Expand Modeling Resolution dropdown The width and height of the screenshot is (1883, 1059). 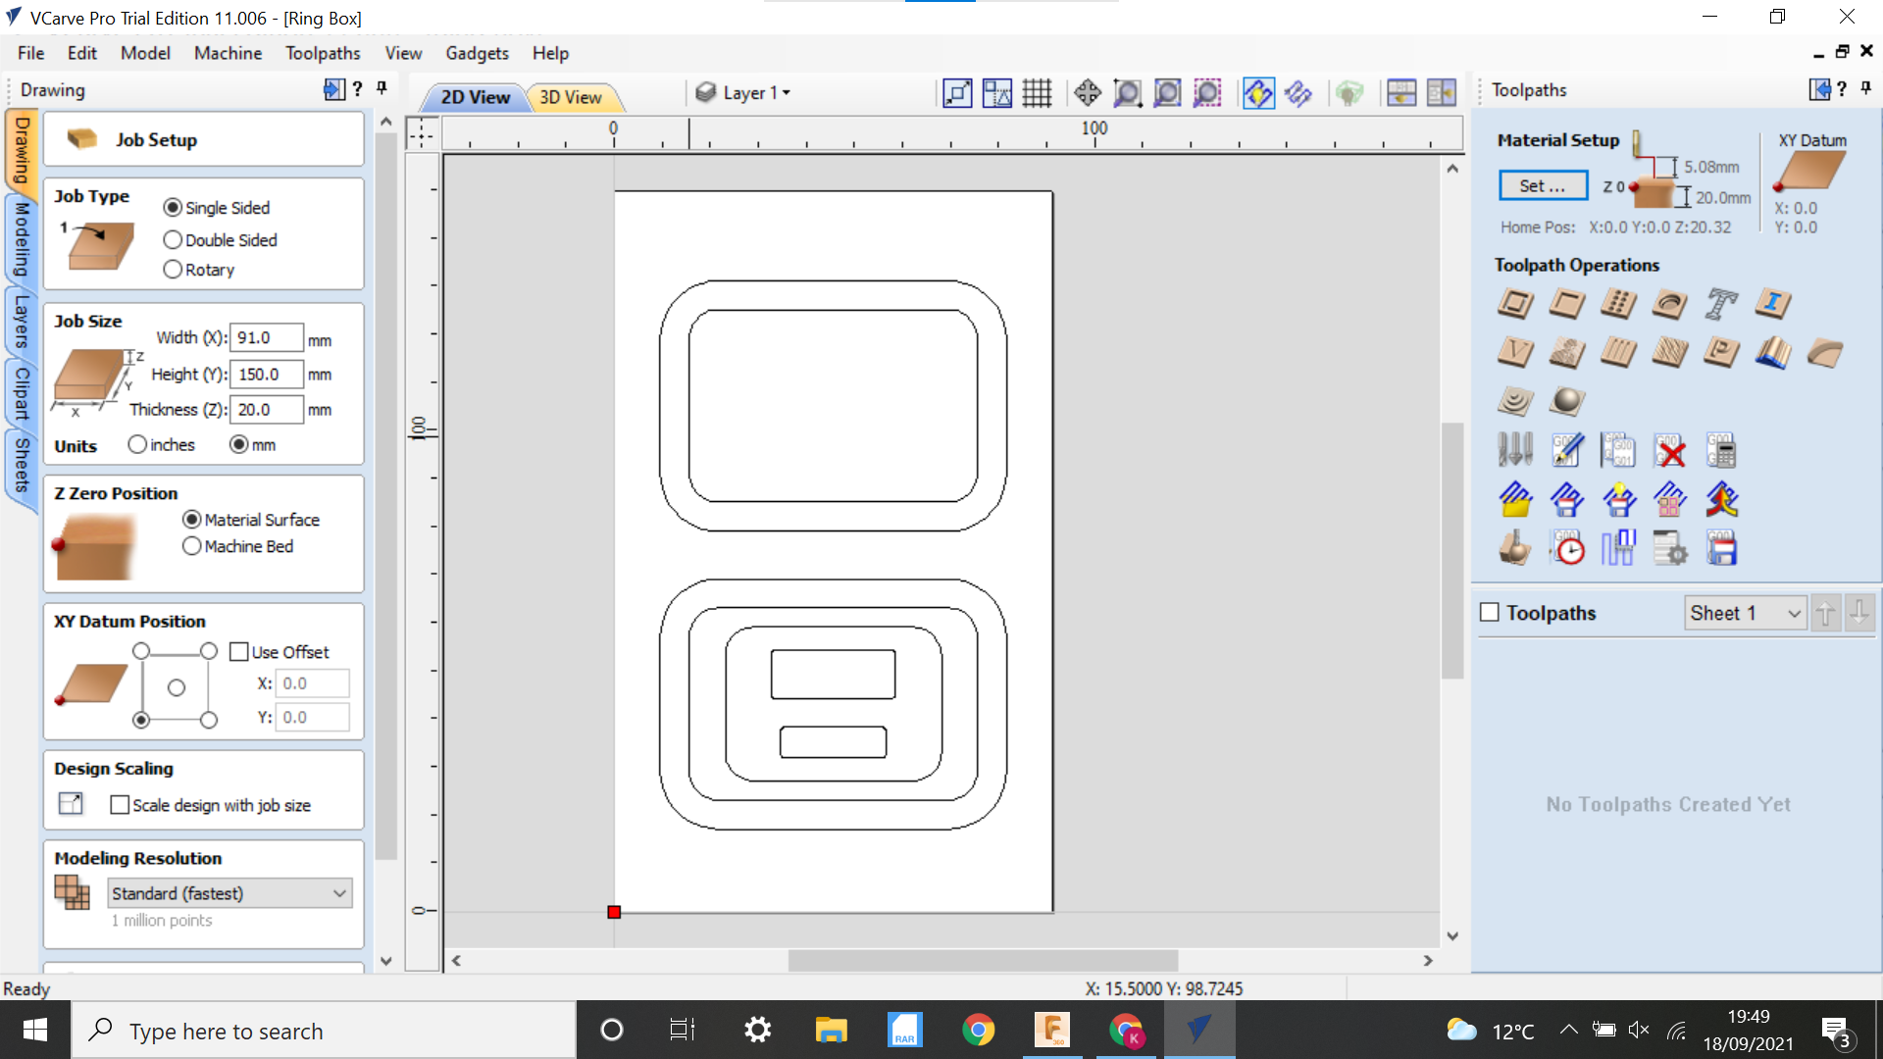coord(337,892)
